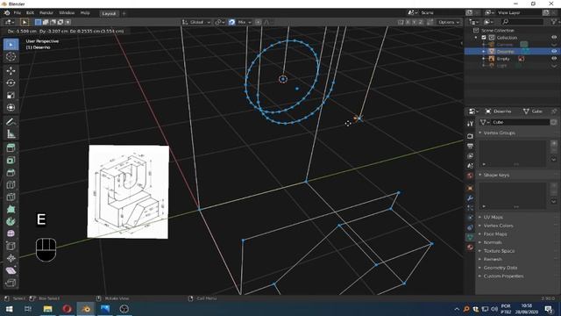Toggle mirror Y axis button

(x=414, y=22)
